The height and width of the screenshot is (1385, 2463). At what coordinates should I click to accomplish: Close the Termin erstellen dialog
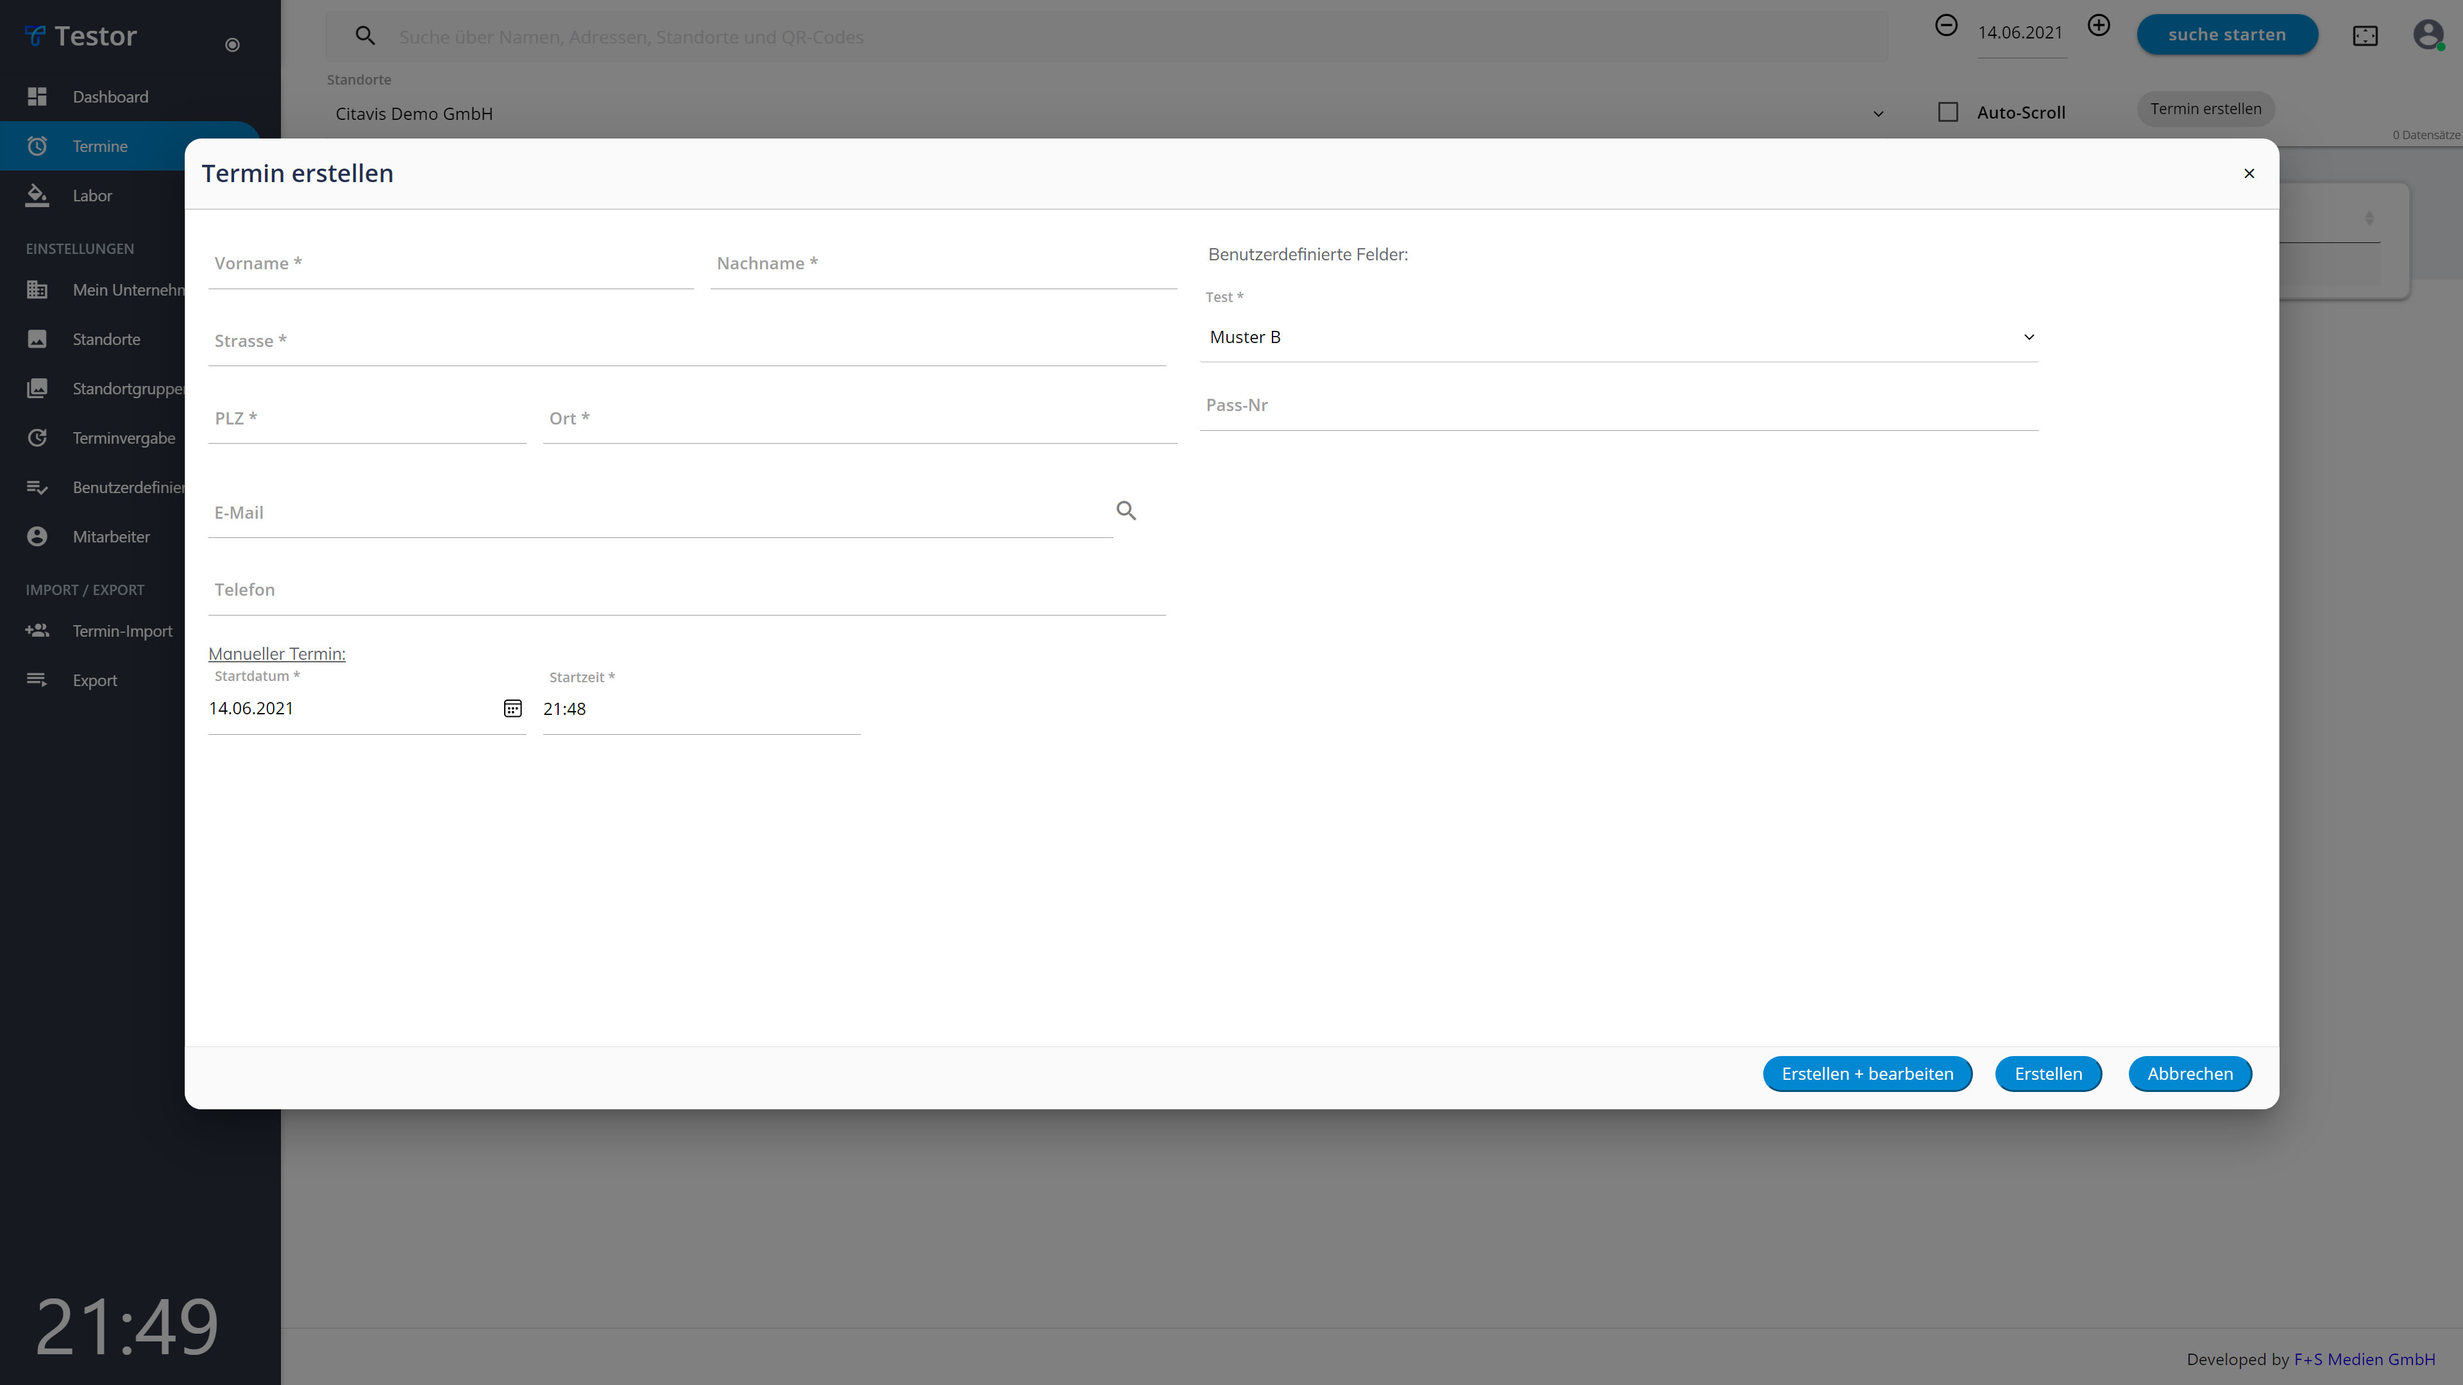(2249, 174)
